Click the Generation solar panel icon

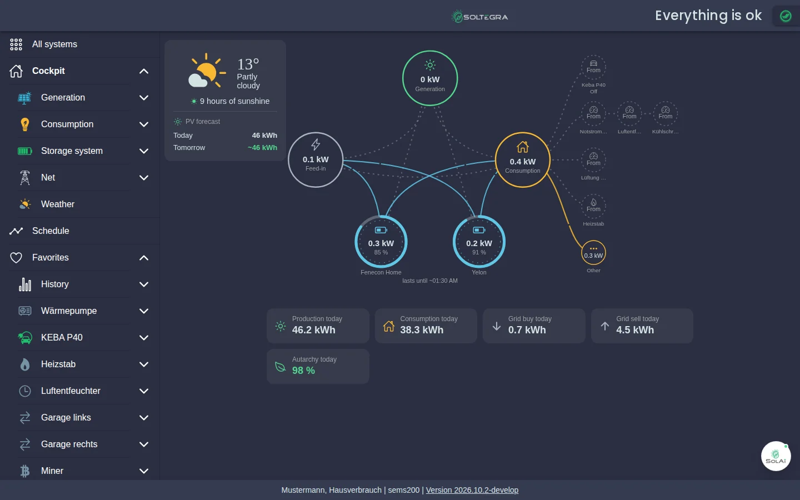pyautogui.click(x=25, y=98)
